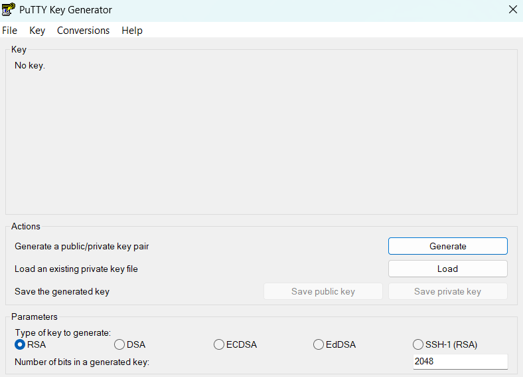Choose the DSA radio button

119,344
